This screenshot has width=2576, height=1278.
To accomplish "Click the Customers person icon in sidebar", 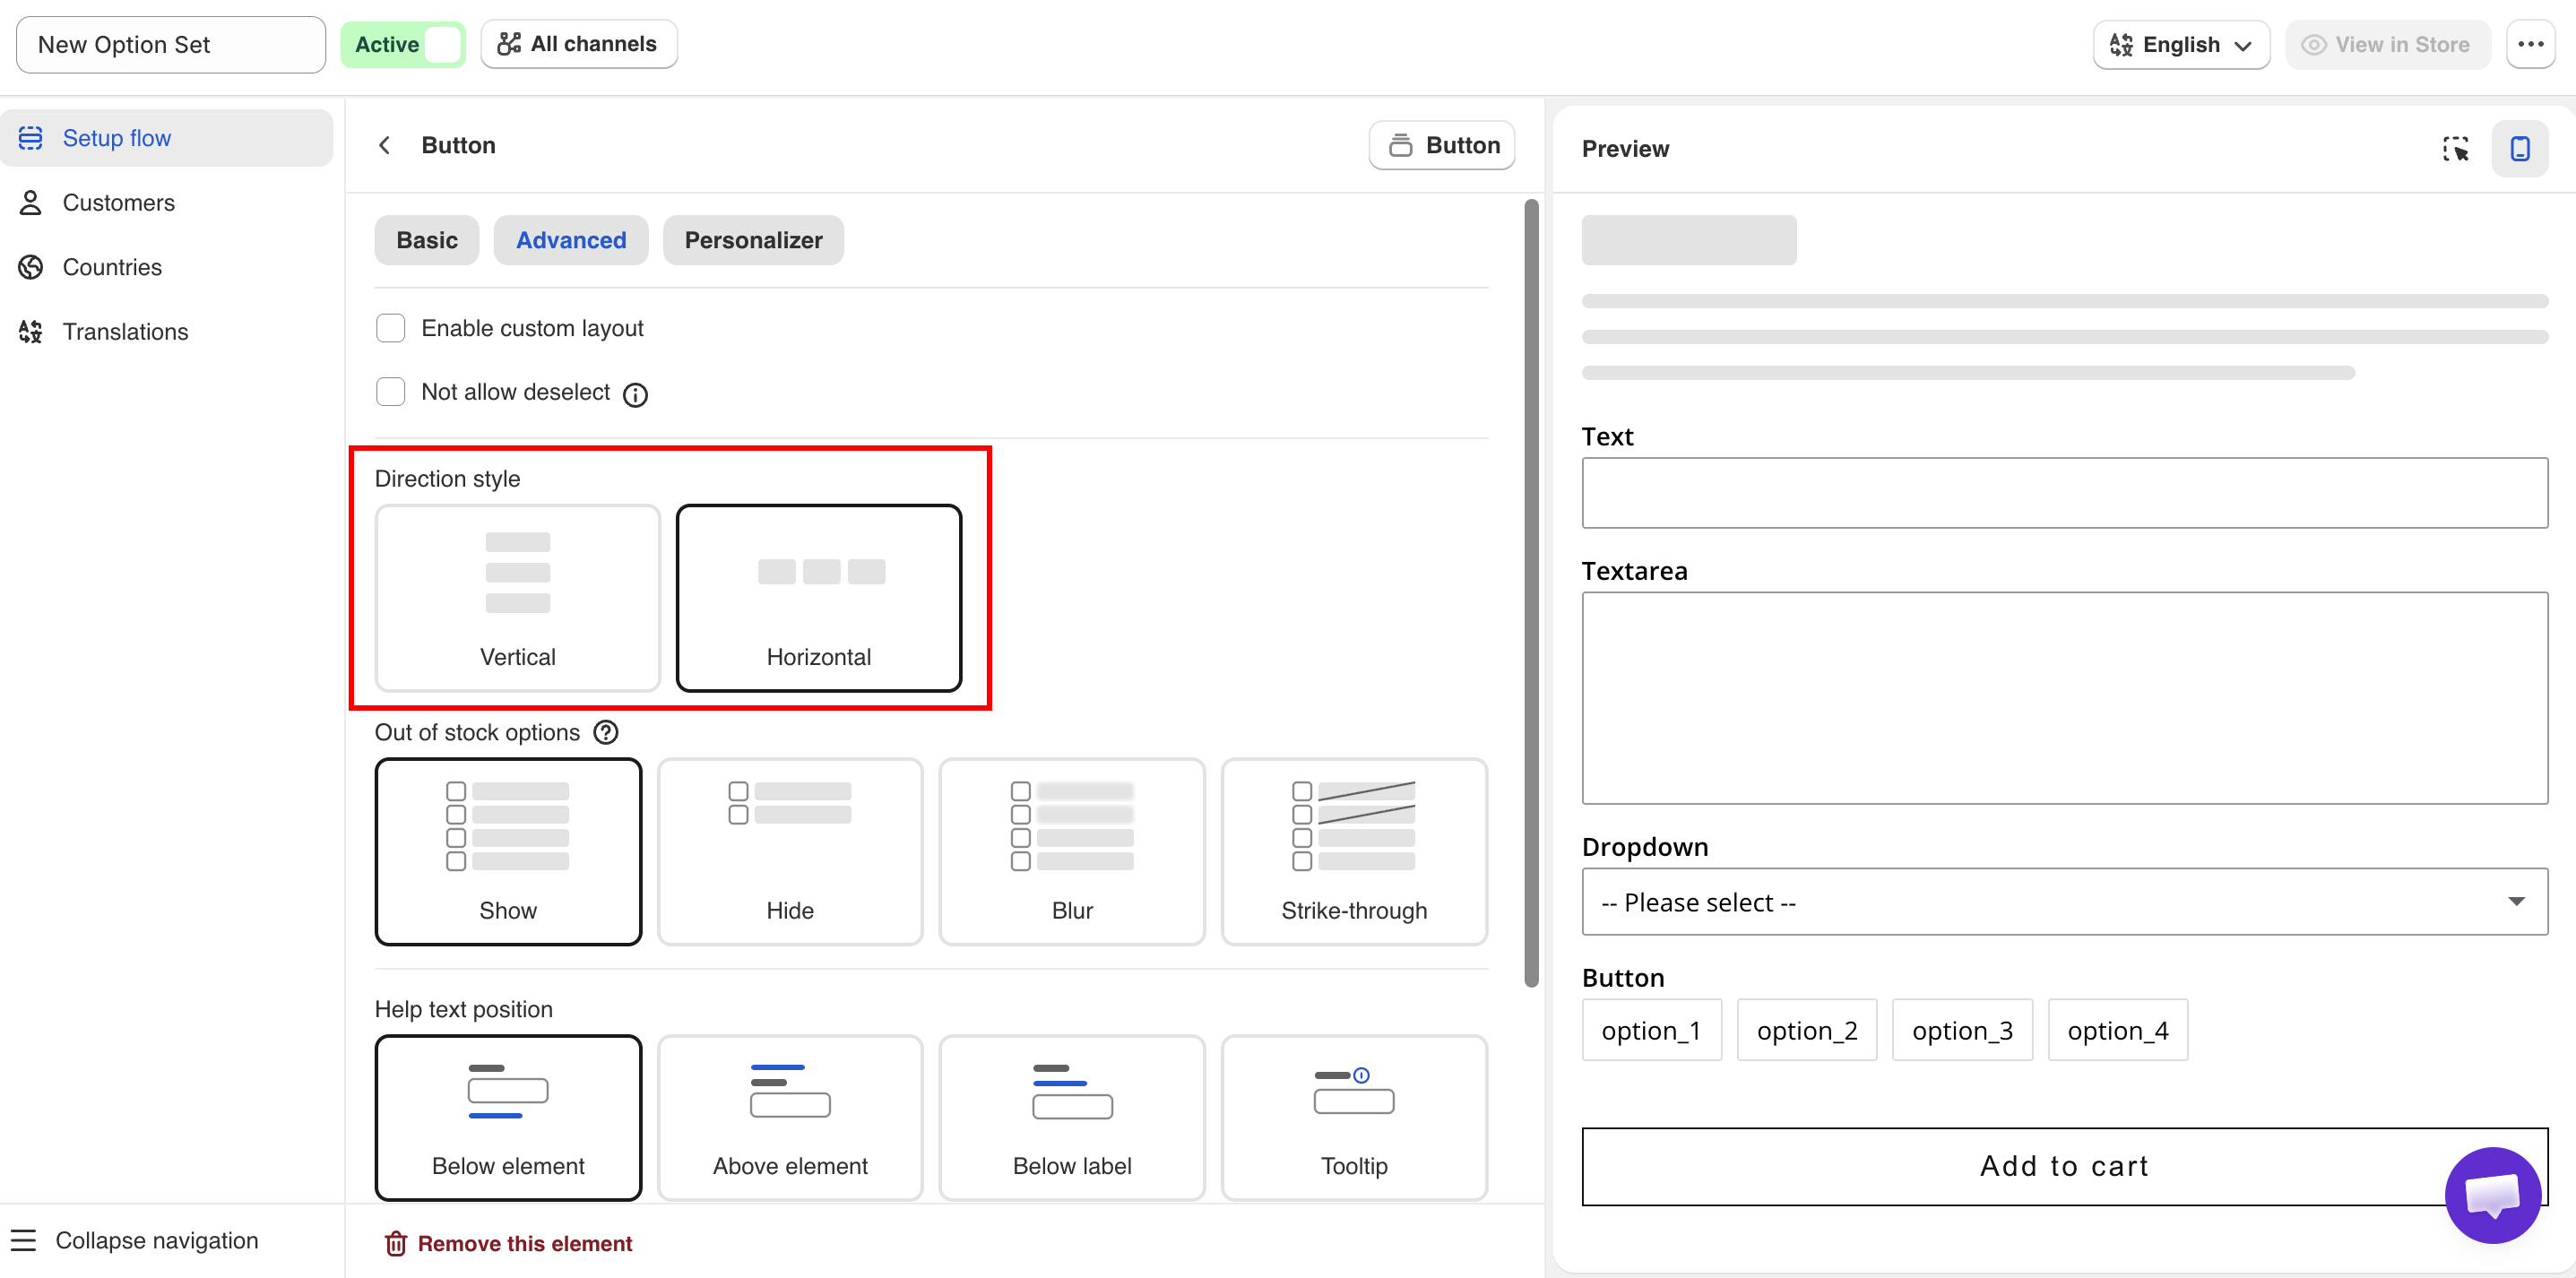I will 31,202.
